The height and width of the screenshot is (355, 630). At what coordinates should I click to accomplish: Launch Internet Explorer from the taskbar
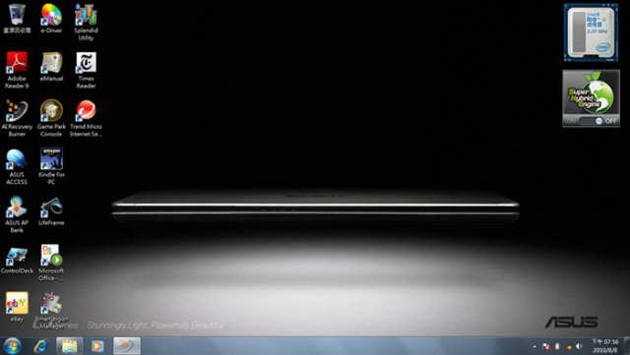pos(41,346)
